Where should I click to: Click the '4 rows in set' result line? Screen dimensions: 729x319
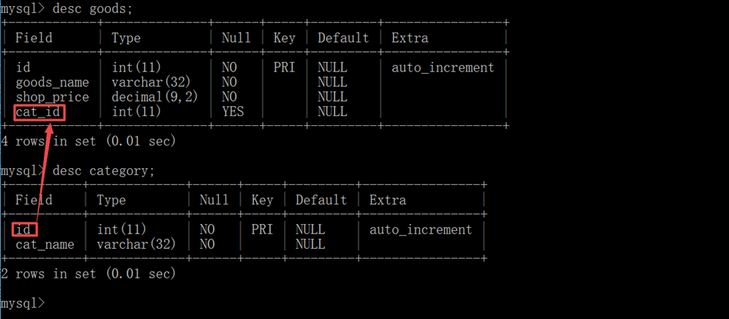88,141
